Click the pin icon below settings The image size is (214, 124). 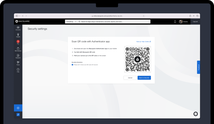click(18, 115)
